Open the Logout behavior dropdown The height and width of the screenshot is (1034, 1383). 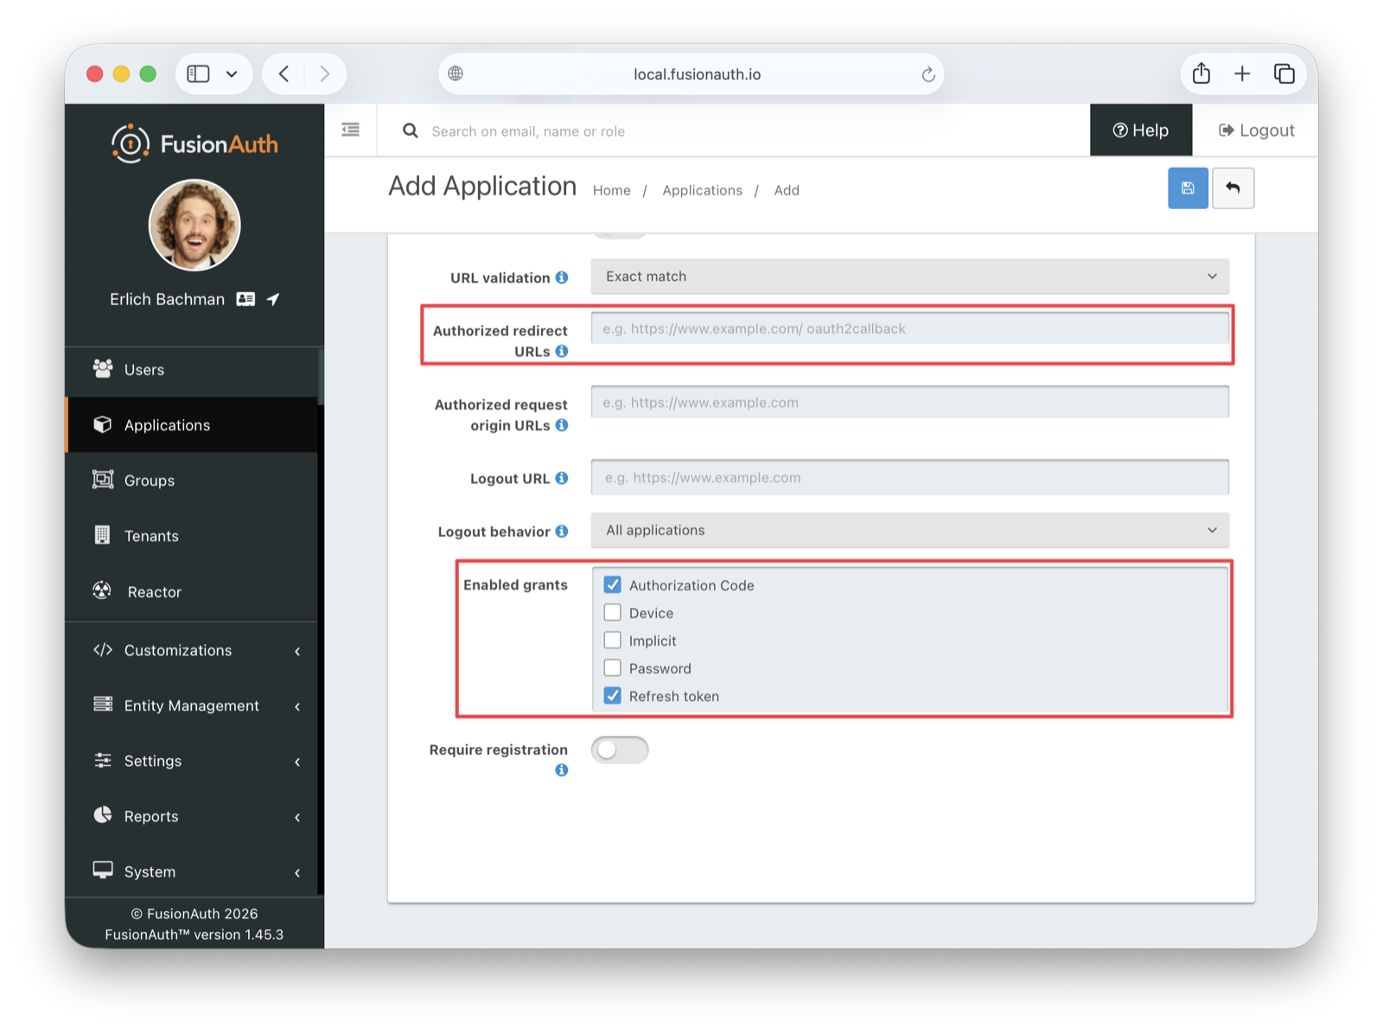pyautogui.click(x=908, y=530)
